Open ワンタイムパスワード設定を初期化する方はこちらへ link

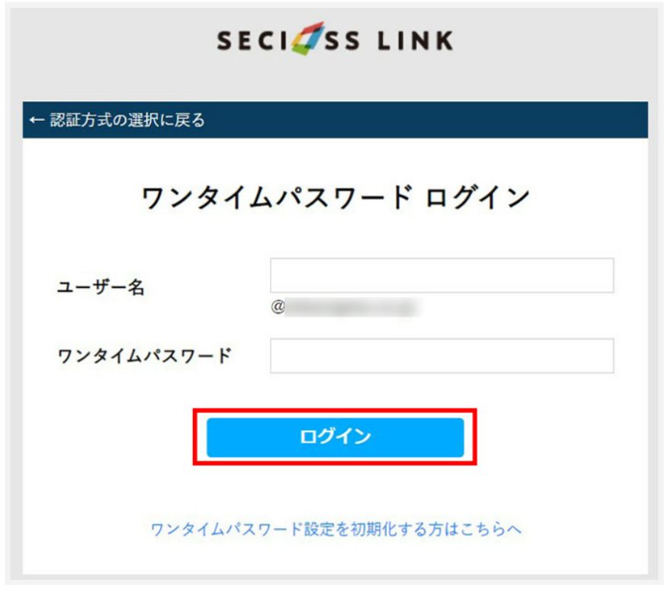pos(336,530)
